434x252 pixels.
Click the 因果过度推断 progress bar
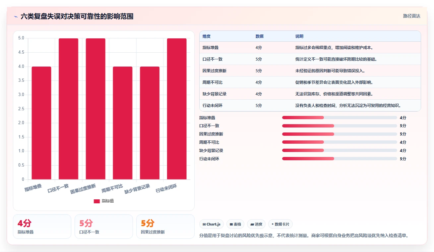coord(340,134)
